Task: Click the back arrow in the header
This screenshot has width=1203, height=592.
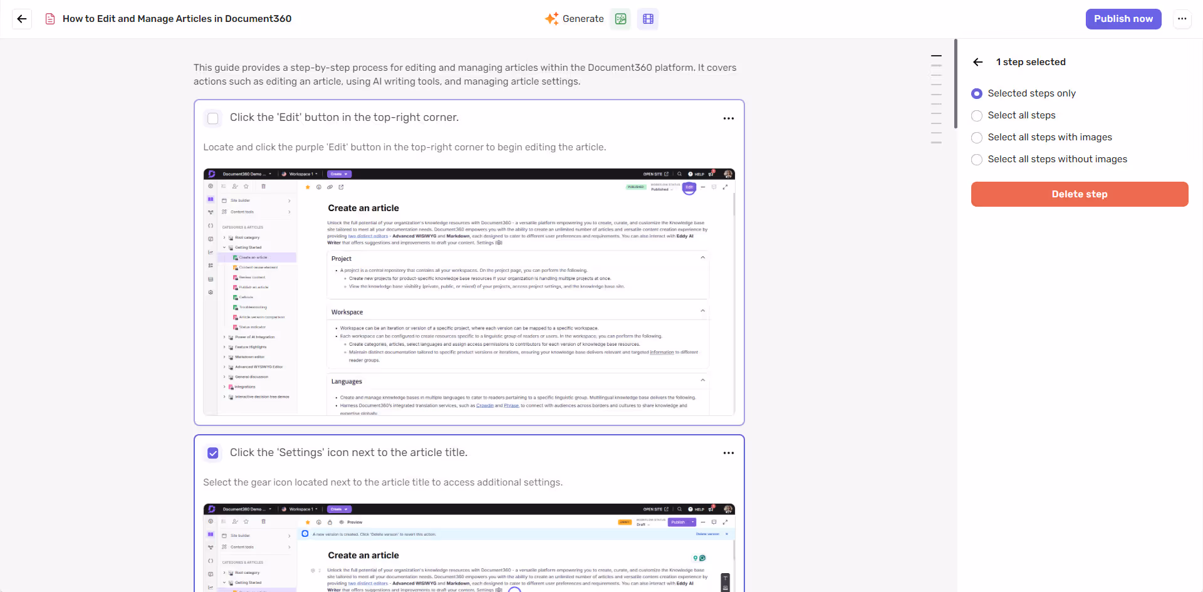Action: [x=22, y=19]
